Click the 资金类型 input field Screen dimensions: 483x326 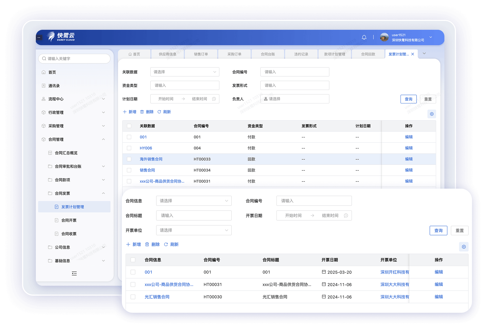[x=185, y=85]
